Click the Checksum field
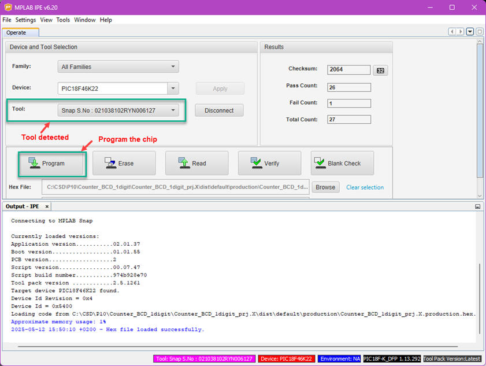The image size is (486, 366). 348,69
